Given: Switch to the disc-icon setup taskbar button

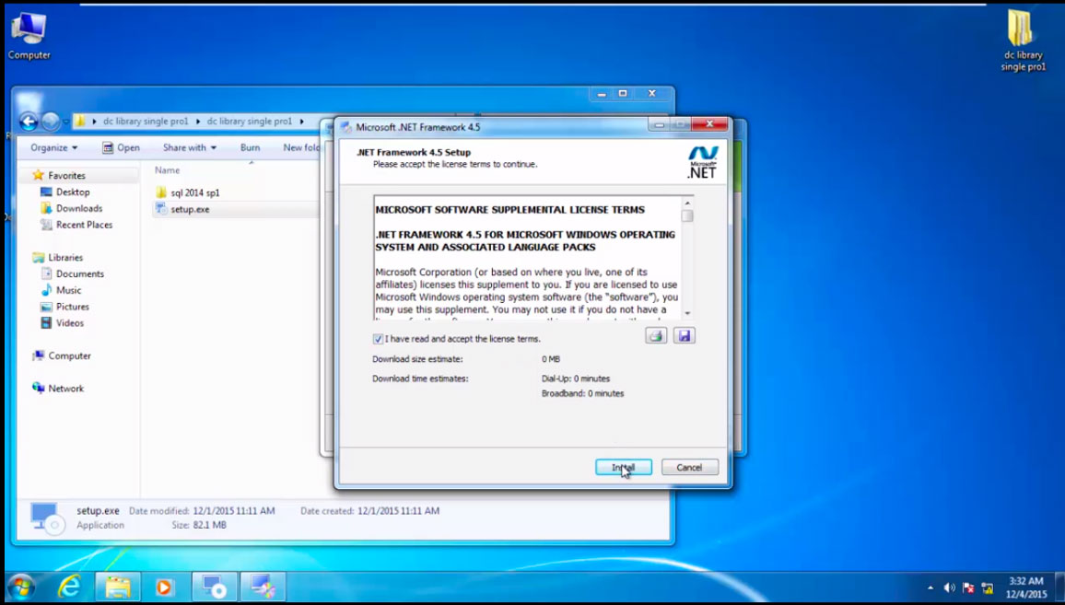Looking at the screenshot, I should (x=215, y=586).
